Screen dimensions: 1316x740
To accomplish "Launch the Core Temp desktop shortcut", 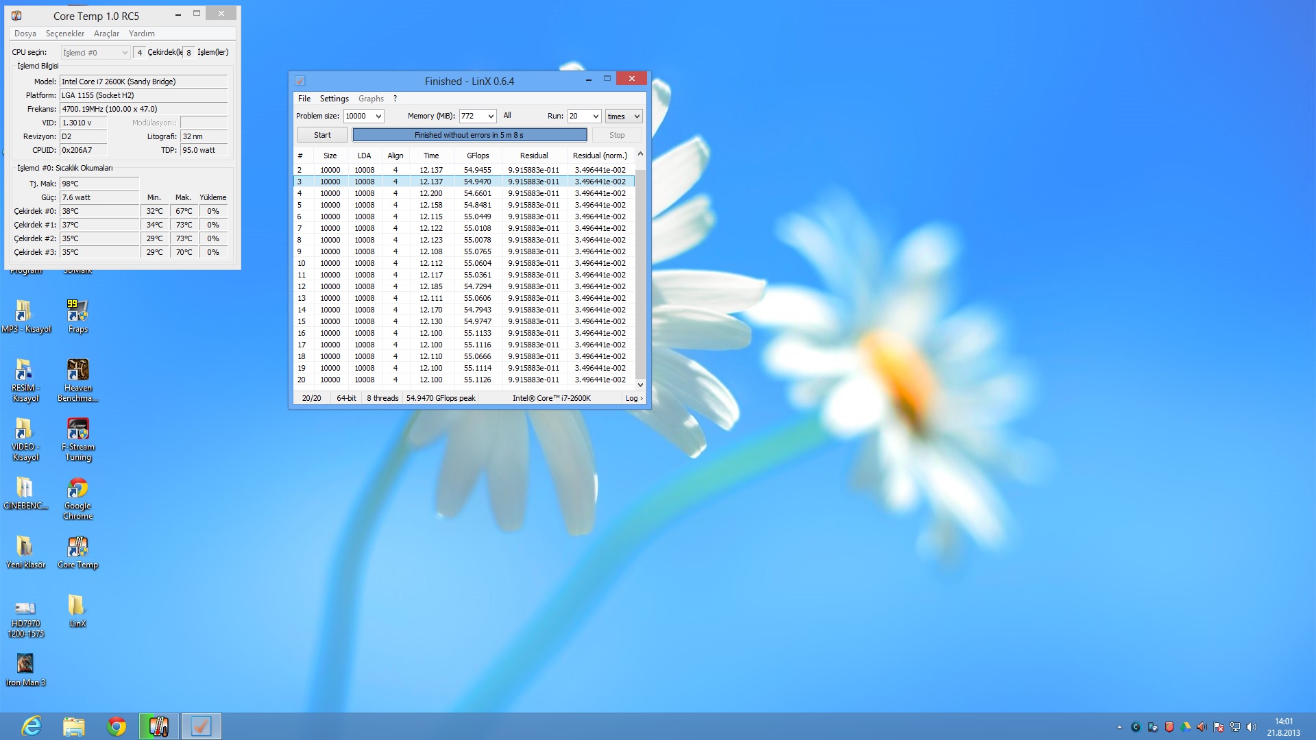I will coord(77,552).
